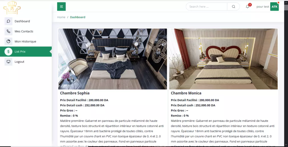Open Chambre Sophia bedroom photo

[x=113, y=59]
